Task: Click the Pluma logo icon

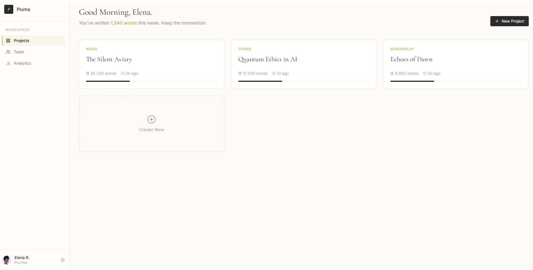Action: (x=9, y=9)
